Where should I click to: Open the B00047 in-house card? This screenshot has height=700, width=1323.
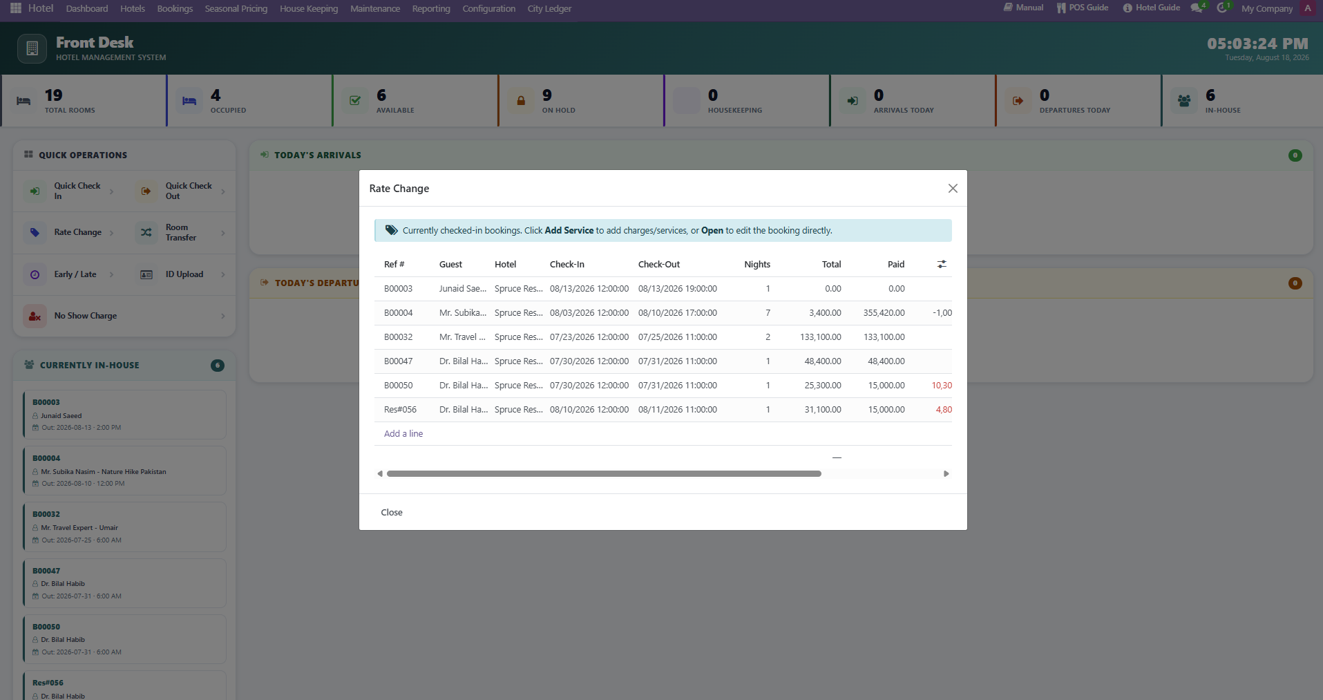(124, 583)
